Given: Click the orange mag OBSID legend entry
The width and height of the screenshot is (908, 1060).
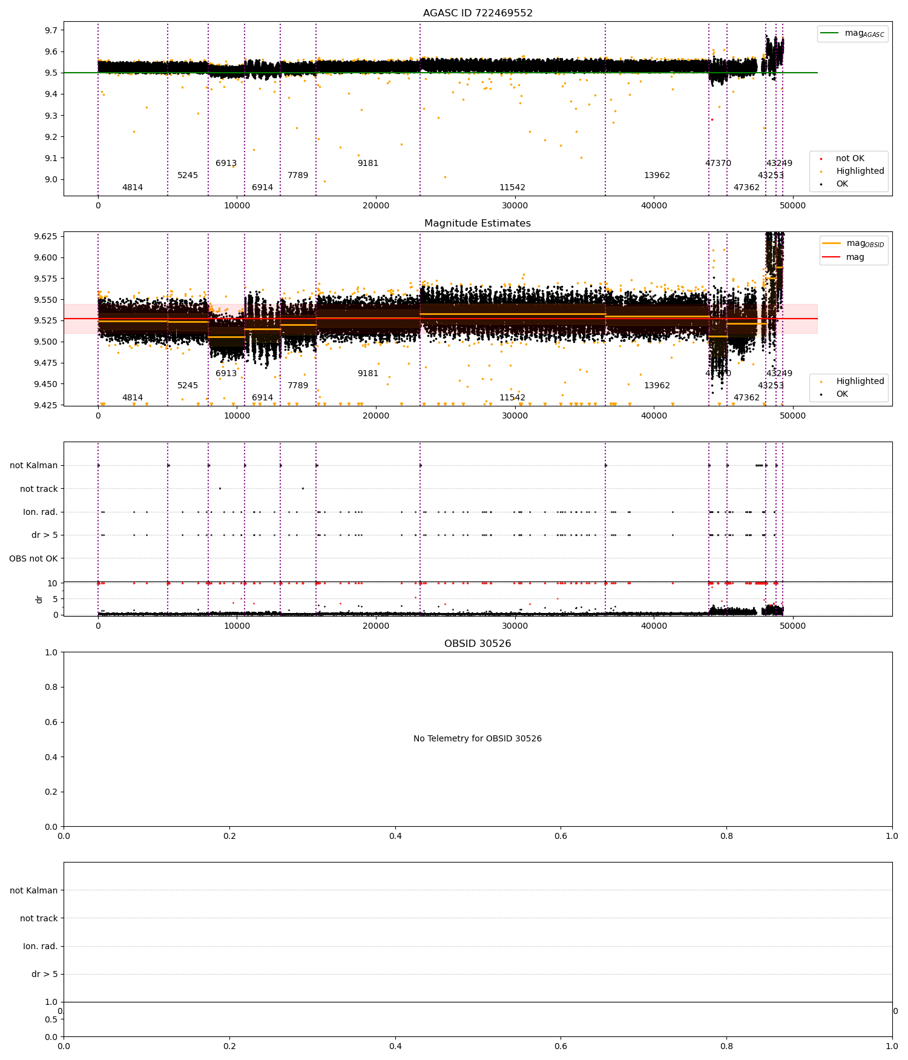Looking at the screenshot, I should tap(854, 243).
